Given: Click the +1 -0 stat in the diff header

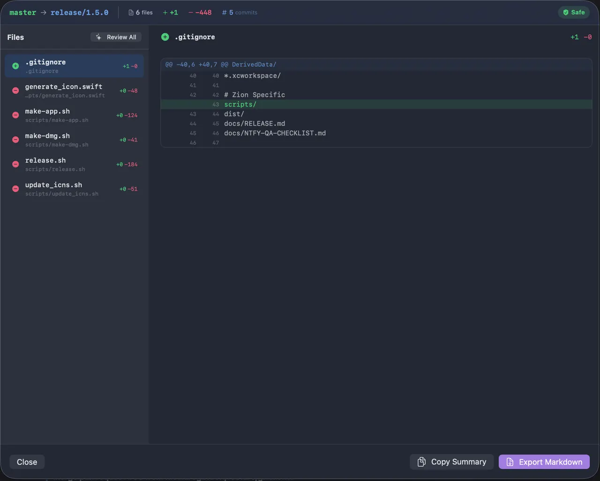Looking at the screenshot, I should 581,37.
